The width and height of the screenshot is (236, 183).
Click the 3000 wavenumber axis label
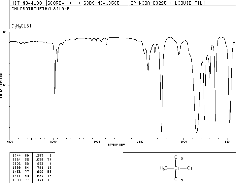[53, 142]
